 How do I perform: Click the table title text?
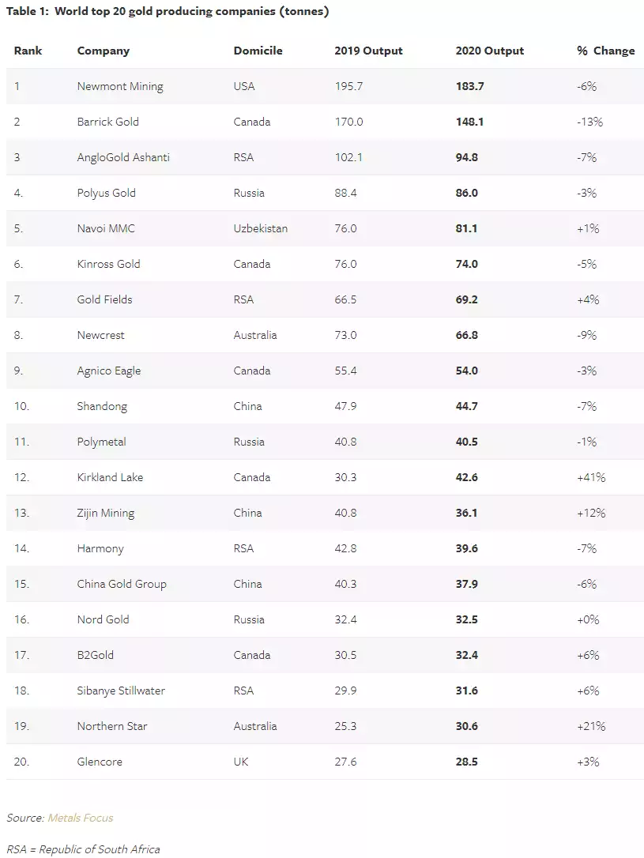(x=168, y=11)
